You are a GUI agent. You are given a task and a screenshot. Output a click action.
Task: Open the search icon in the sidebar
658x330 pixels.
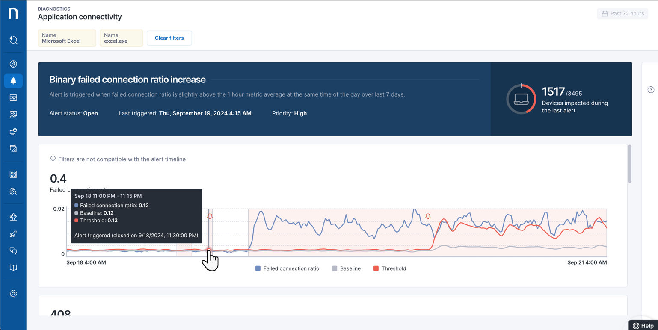coord(13,40)
